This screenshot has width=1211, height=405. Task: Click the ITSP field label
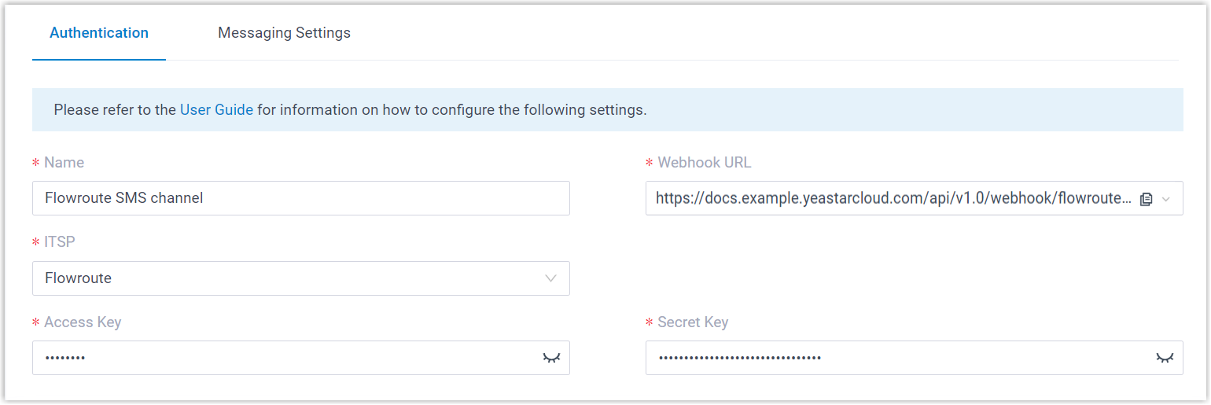(x=60, y=242)
